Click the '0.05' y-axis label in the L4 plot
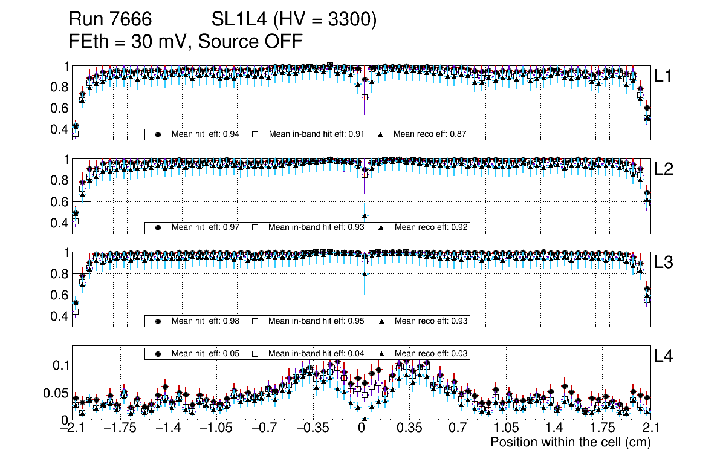The width and height of the screenshot is (723, 467). (x=56, y=393)
